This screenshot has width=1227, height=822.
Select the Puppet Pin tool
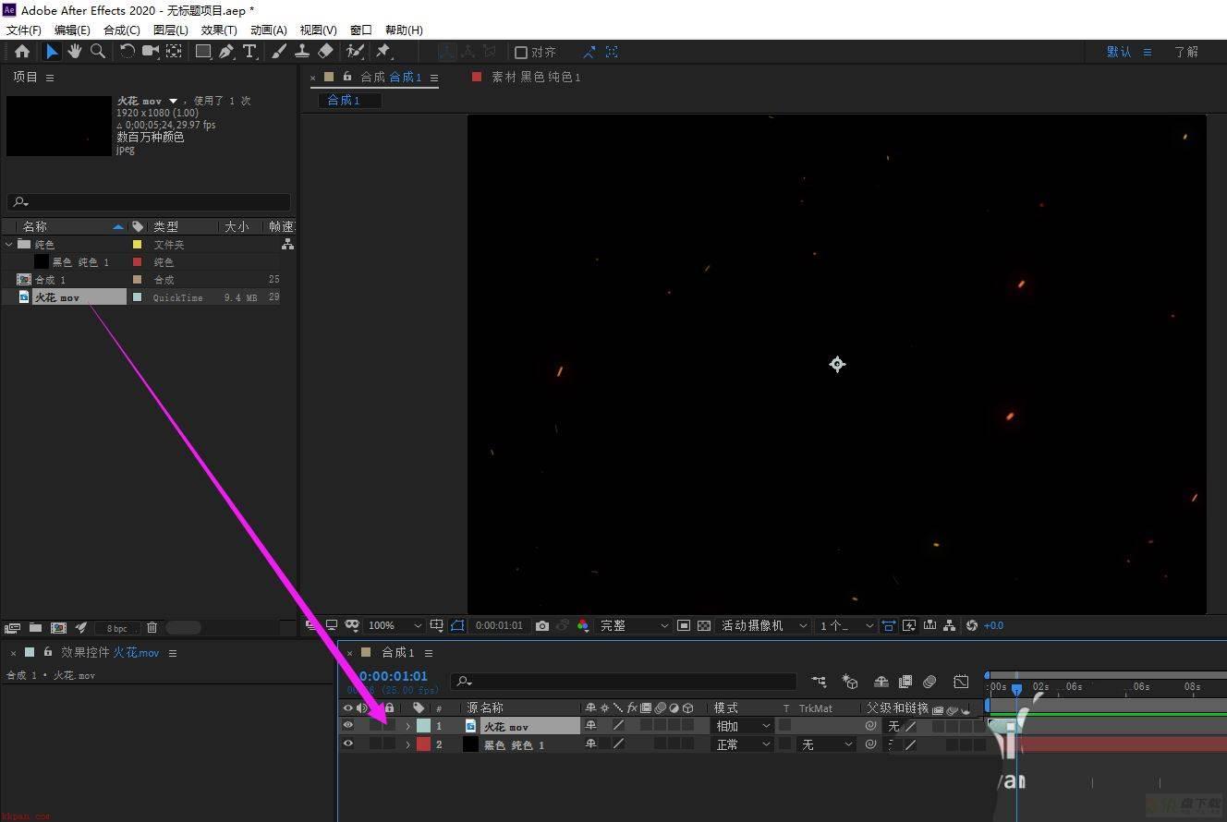tap(383, 52)
